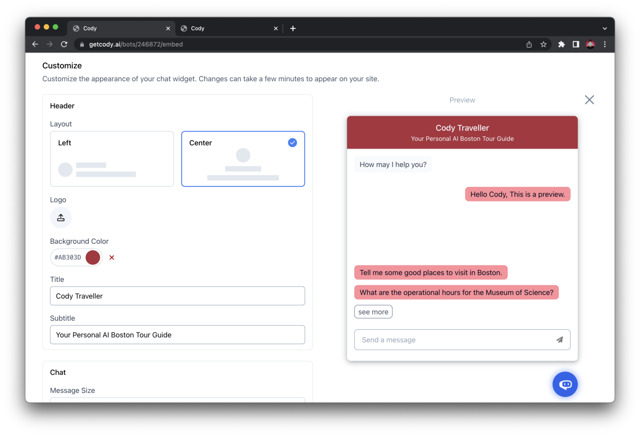The width and height of the screenshot is (640, 436).
Task: Open a new browser tab
Action: click(293, 28)
